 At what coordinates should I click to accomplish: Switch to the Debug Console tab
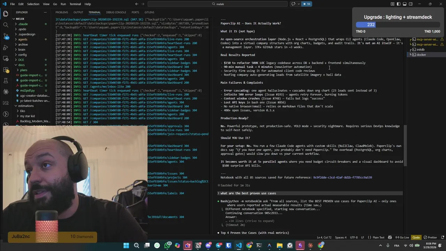[x=116, y=12]
